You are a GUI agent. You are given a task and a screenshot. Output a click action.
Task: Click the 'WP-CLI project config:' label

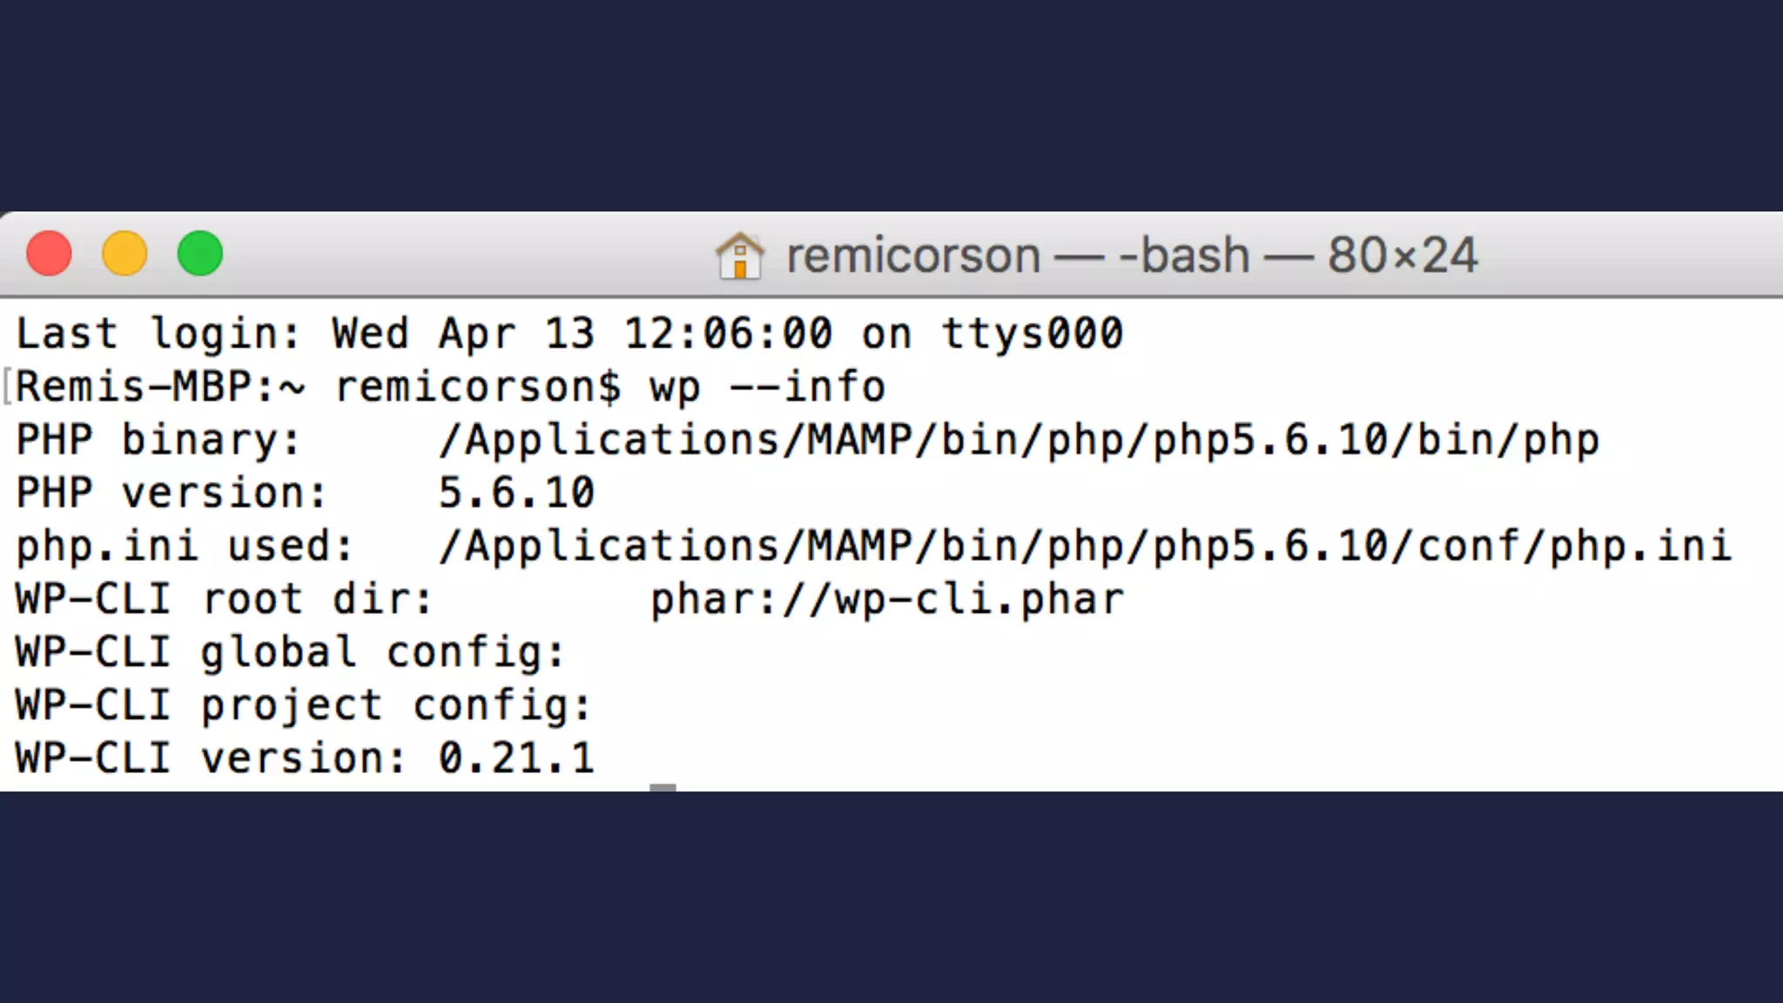[x=304, y=706]
